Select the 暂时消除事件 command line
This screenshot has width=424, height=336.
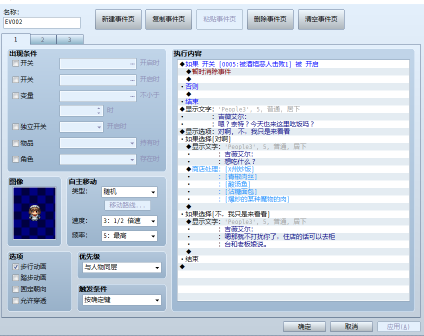point(293,71)
